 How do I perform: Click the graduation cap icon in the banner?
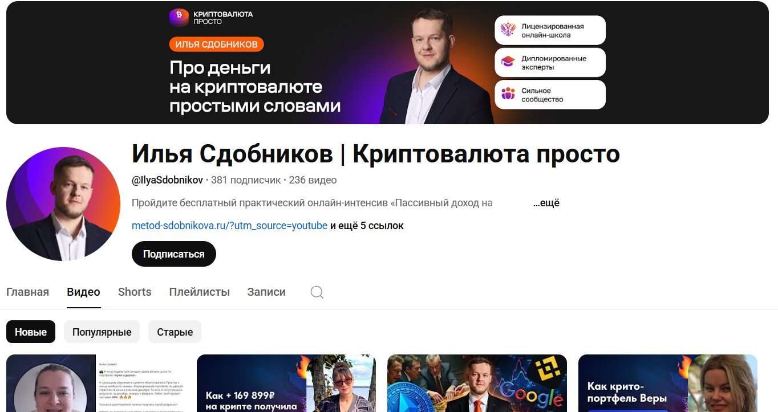tap(508, 62)
